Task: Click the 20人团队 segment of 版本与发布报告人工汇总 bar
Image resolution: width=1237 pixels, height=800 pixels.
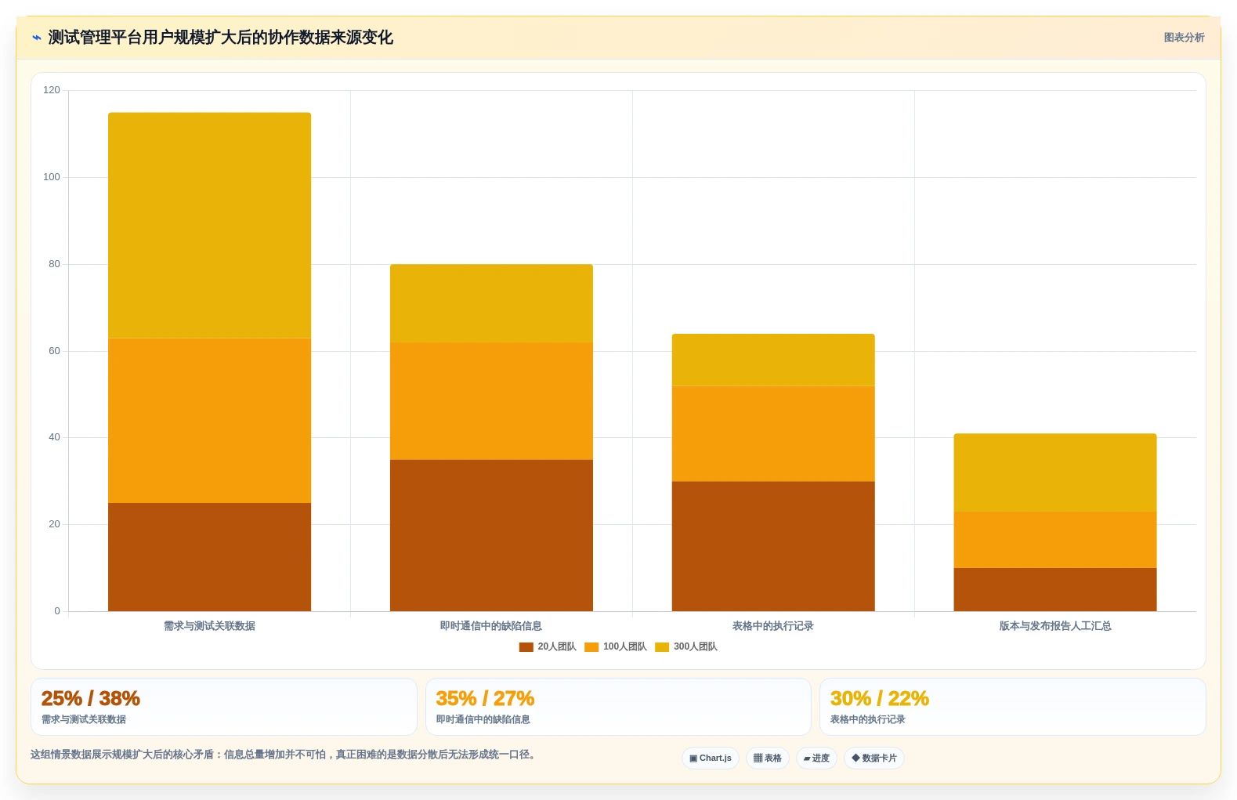Action: [1055, 590]
